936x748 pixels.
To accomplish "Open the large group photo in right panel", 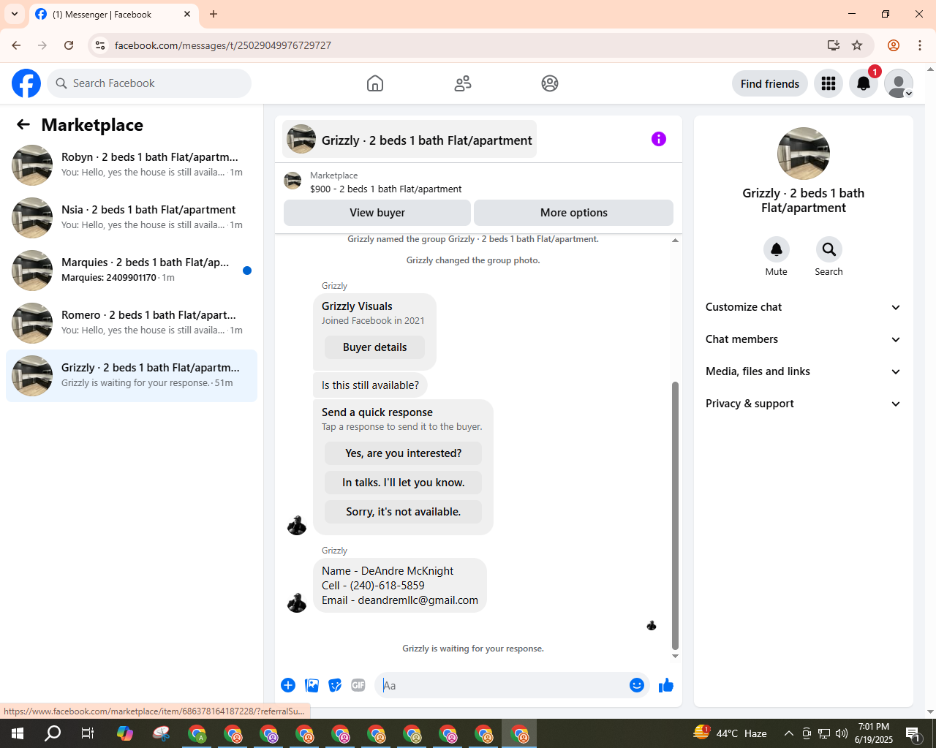I will click(x=804, y=154).
